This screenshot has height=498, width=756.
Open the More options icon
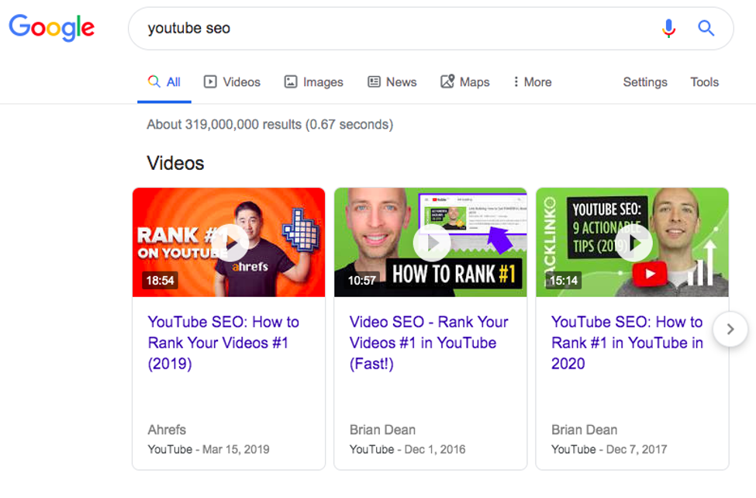click(x=517, y=81)
